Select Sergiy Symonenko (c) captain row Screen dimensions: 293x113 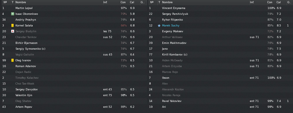click(73, 49)
